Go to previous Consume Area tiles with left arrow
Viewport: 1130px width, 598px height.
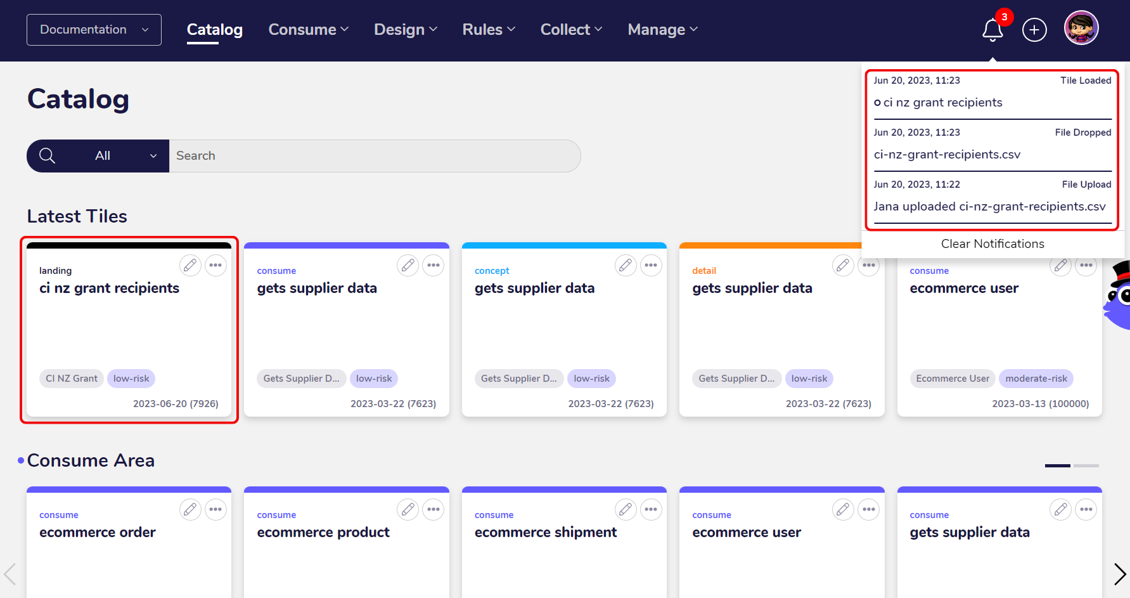[10, 574]
